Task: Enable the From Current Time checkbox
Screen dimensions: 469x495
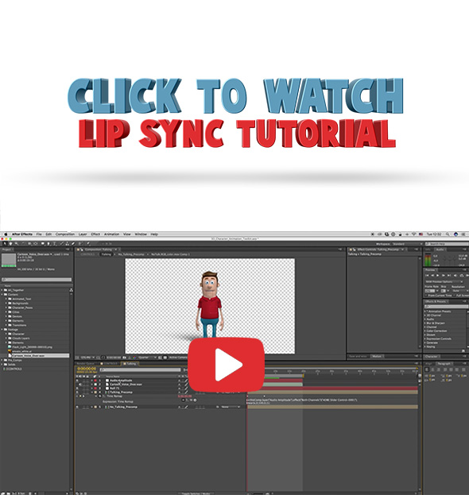Action: coord(426,296)
